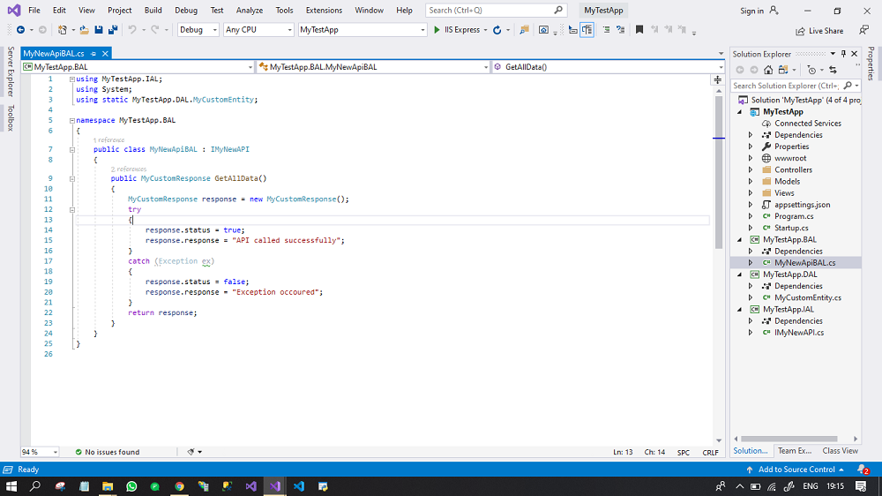Open the notifications bell in status bar
The image size is (882, 496).
[863, 470]
